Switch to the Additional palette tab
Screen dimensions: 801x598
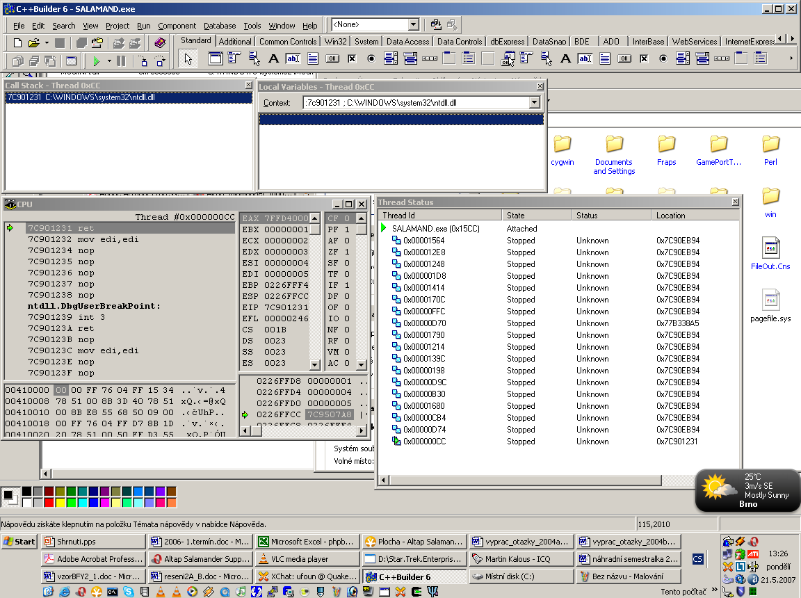pyautogui.click(x=235, y=41)
